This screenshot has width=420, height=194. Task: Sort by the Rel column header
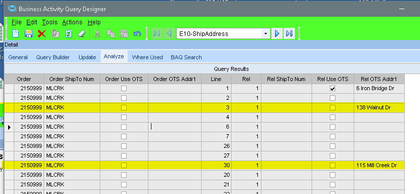246,79
